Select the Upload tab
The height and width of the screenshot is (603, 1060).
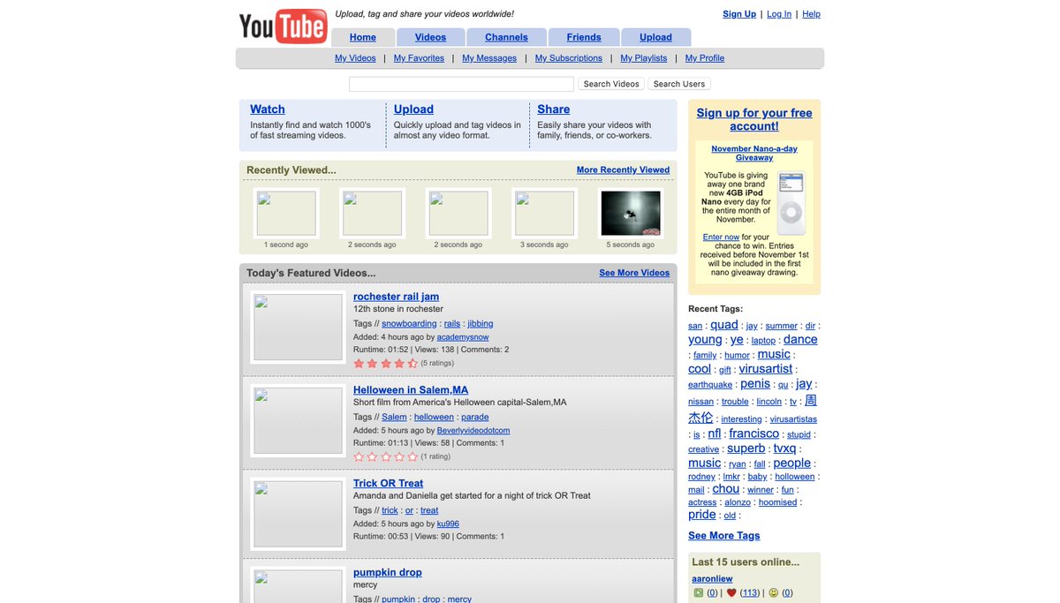point(655,37)
